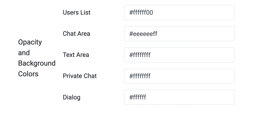The image size is (259, 116).
Task: Click the "Dialog" label text
Action: coord(72,97)
